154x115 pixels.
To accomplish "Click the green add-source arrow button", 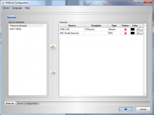I will click(53, 47).
